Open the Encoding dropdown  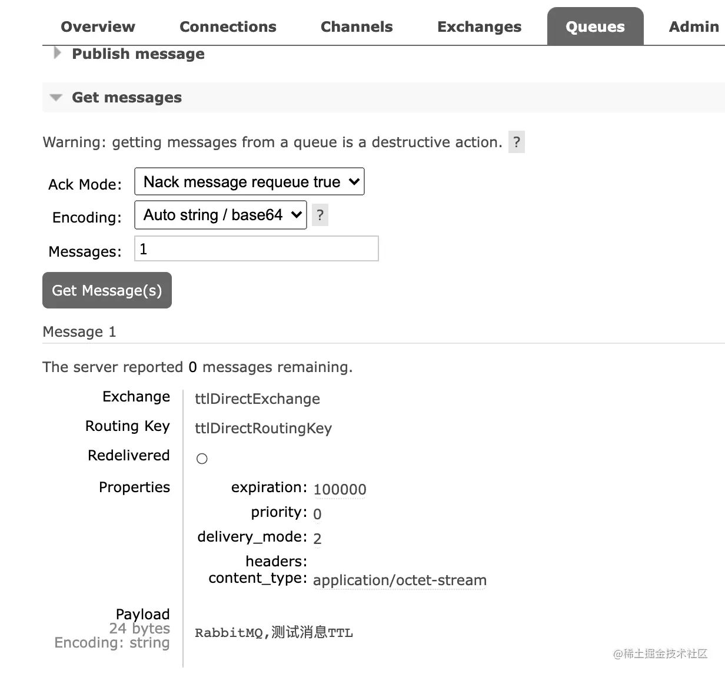221,215
